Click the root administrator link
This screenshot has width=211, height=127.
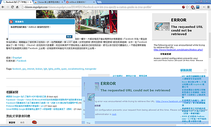114,114
